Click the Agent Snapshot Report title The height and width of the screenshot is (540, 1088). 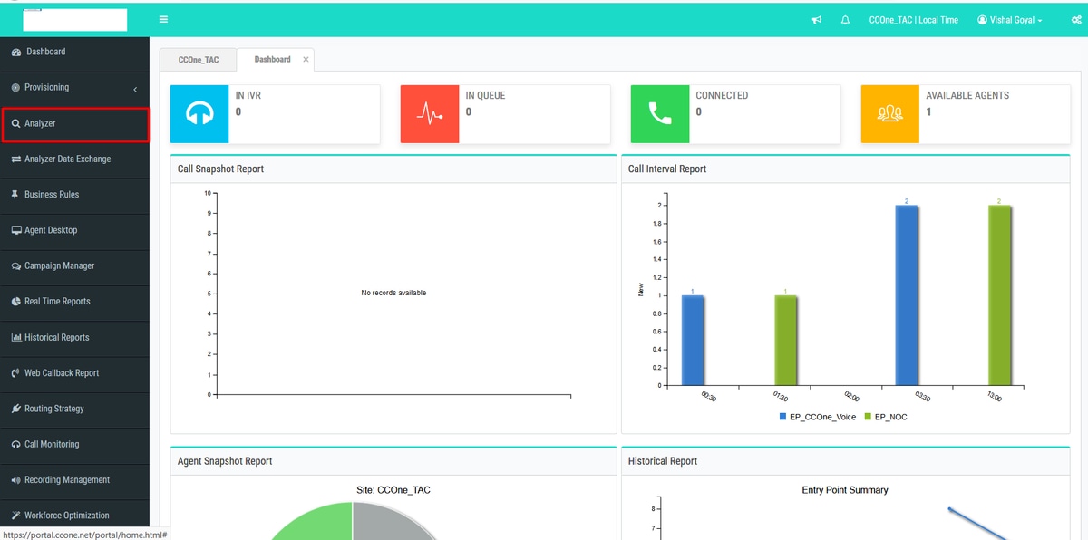click(225, 461)
